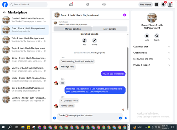Screen dimensions: 177x130
Task: Open the taskbar clock showing 9:26 PM
Action: tap(165, 127)
